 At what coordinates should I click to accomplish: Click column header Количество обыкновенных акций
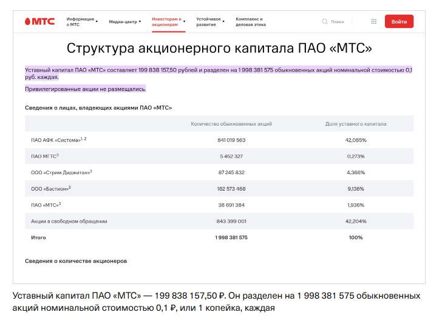[x=231, y=124]
